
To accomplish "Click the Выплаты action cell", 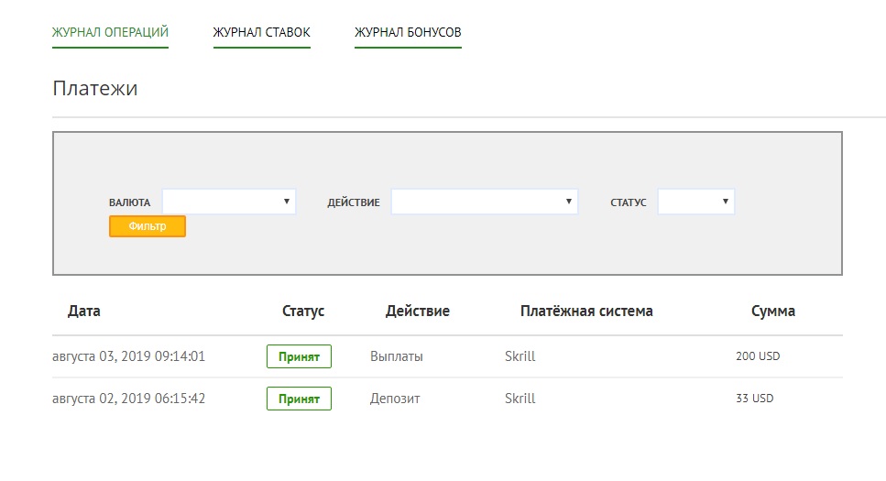I will 397,356.
